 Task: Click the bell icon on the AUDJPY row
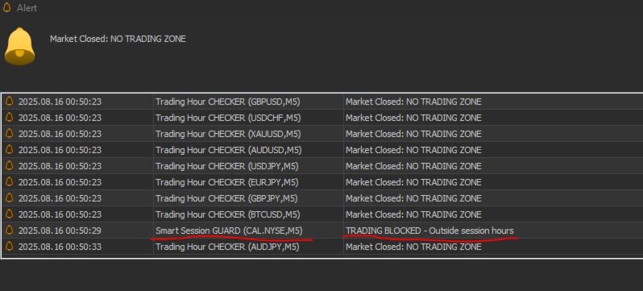9,247
